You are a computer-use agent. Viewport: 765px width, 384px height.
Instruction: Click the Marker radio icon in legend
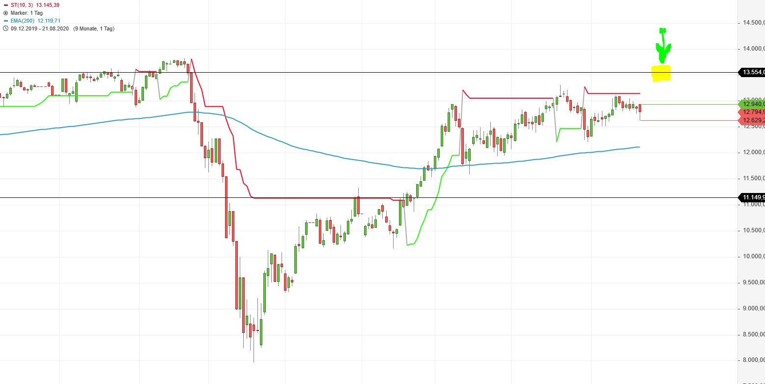5,13
